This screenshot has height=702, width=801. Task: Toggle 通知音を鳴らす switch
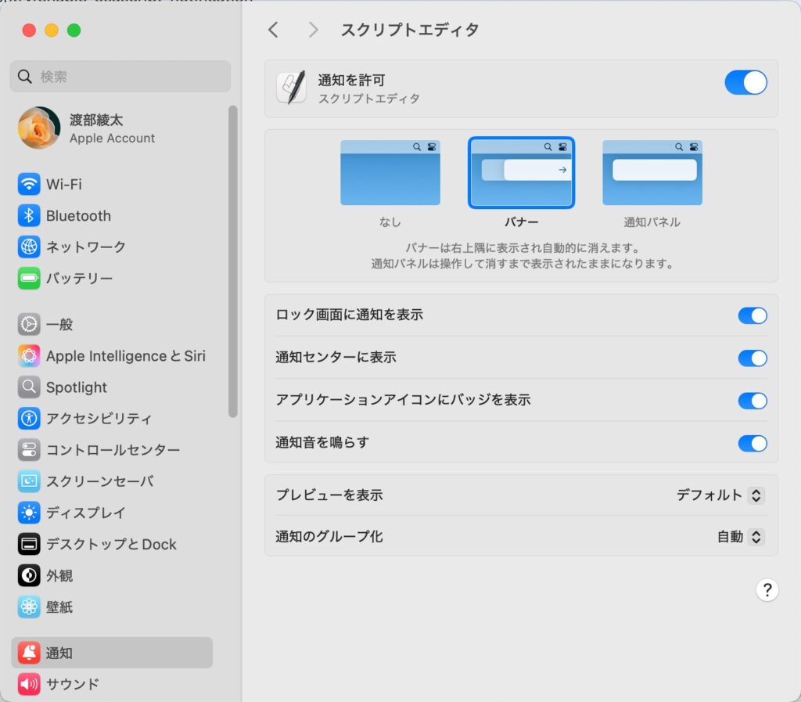click(753, 444)
